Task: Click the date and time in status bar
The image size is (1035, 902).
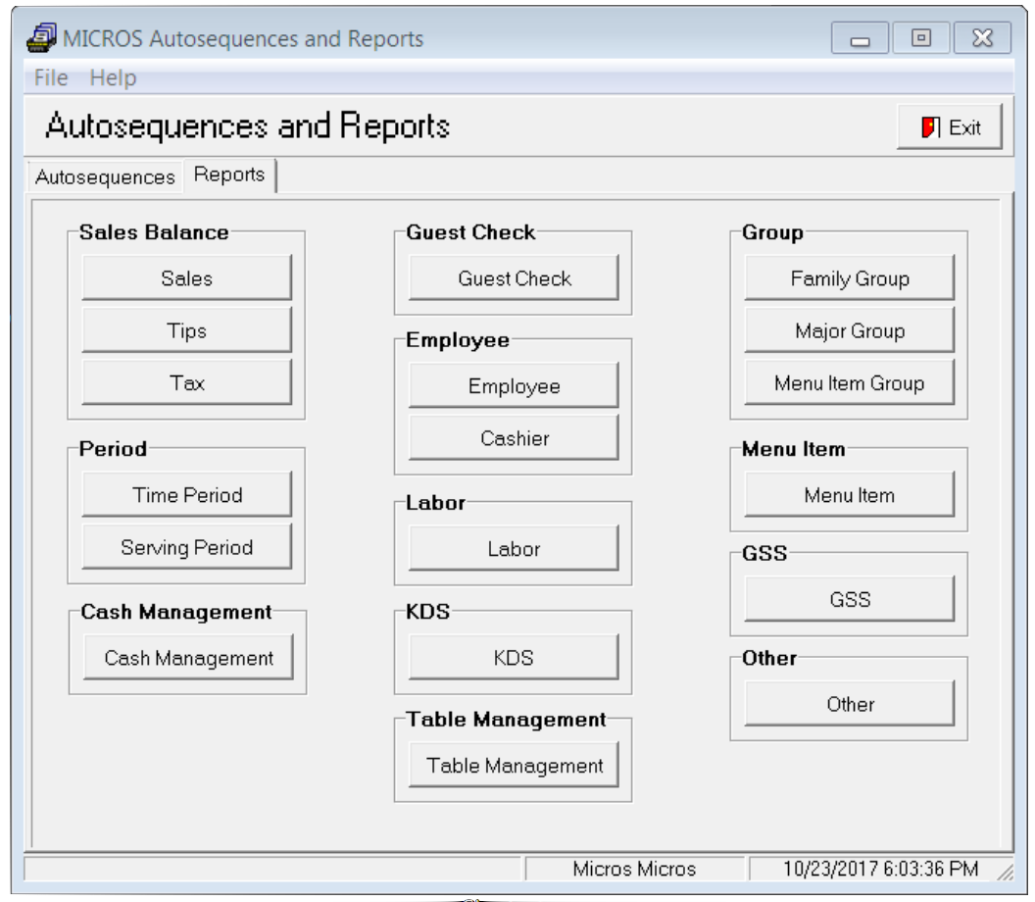Action: click(880, 869)
